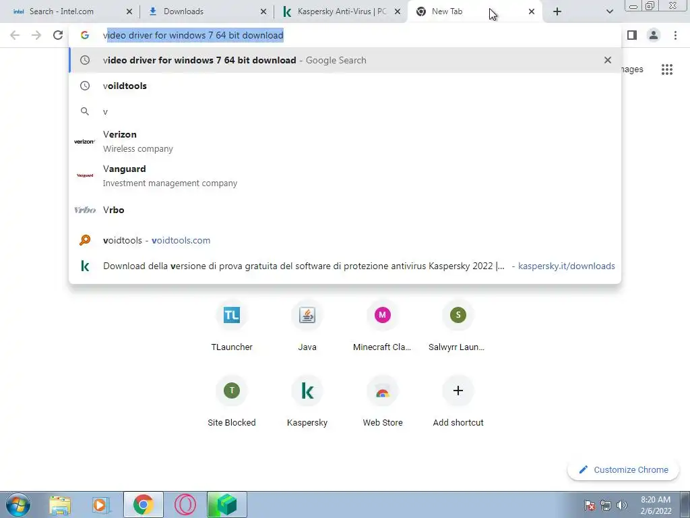Image resolution: width=690 pixels, height=518 pixels.
Task: Close the Search - Intel.com tab
Action: click(x=129, y=12)
